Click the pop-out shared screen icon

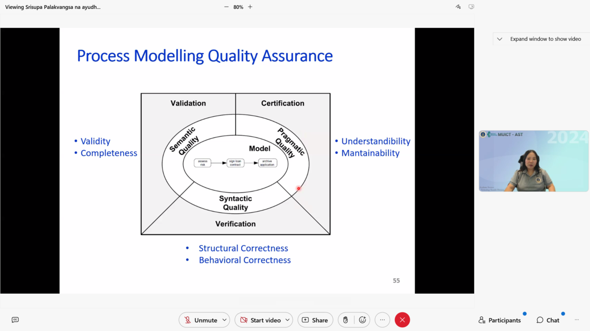click(471, 7)
